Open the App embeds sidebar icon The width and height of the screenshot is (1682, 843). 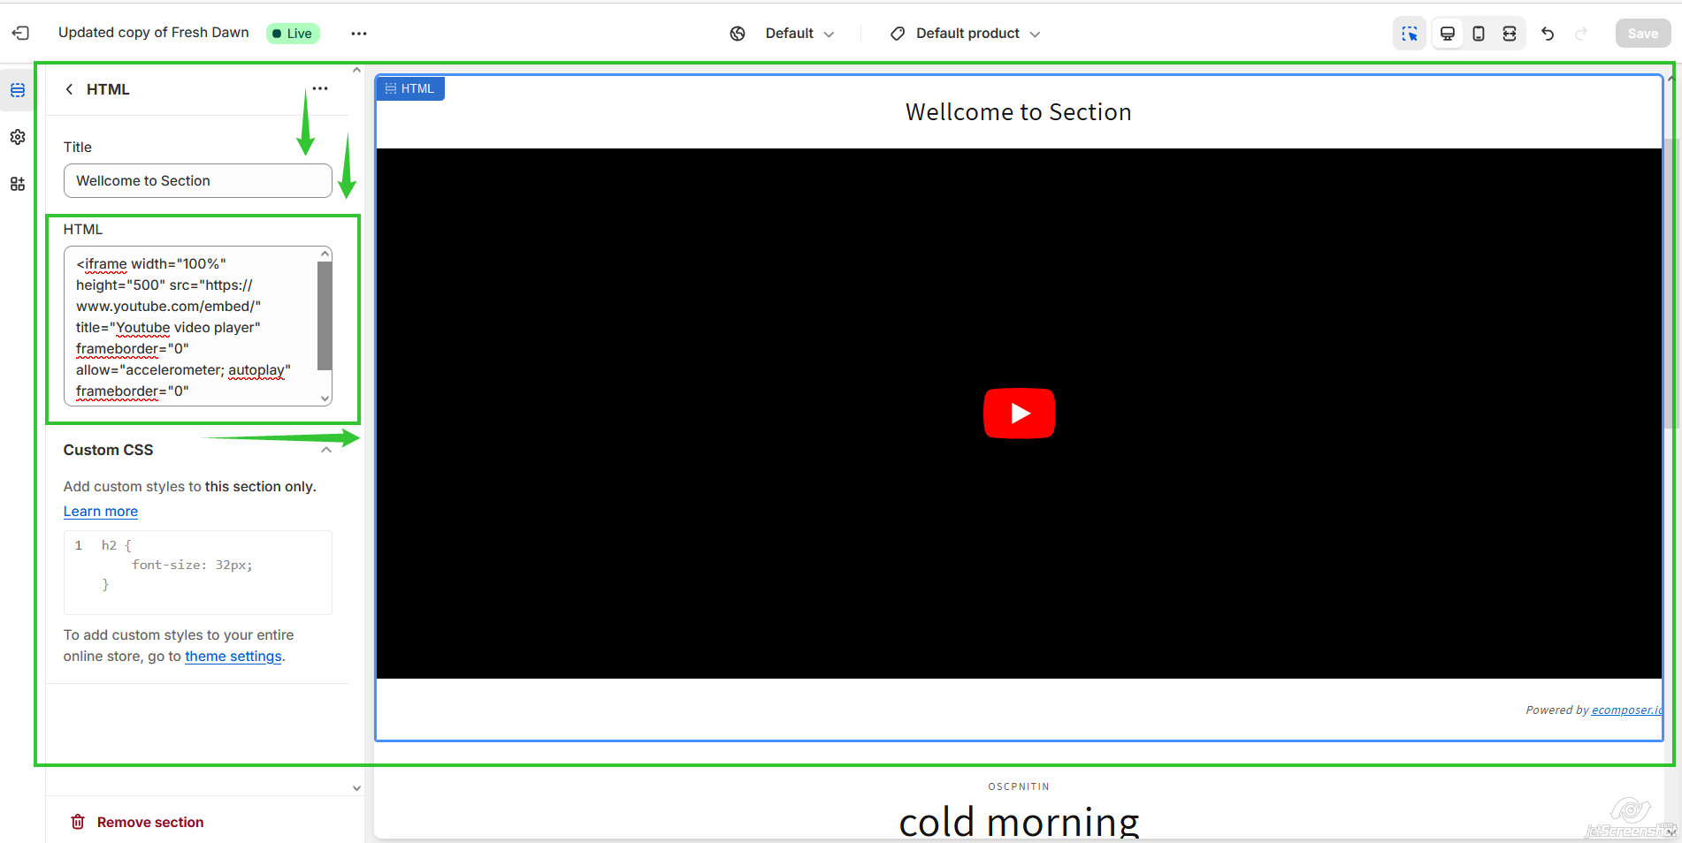(x=18, y=184)
